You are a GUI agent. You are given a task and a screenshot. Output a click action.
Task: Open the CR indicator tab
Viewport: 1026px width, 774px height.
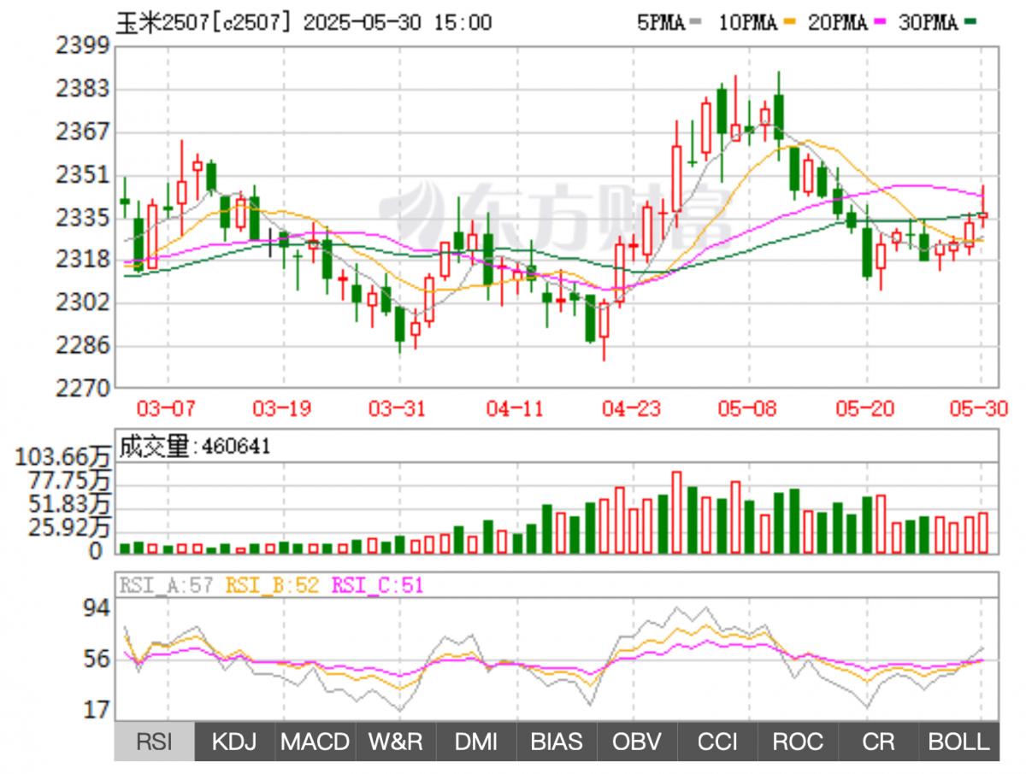878,742
